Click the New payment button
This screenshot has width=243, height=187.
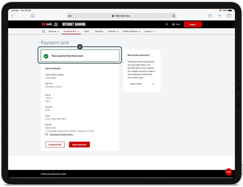coord(79,145)
